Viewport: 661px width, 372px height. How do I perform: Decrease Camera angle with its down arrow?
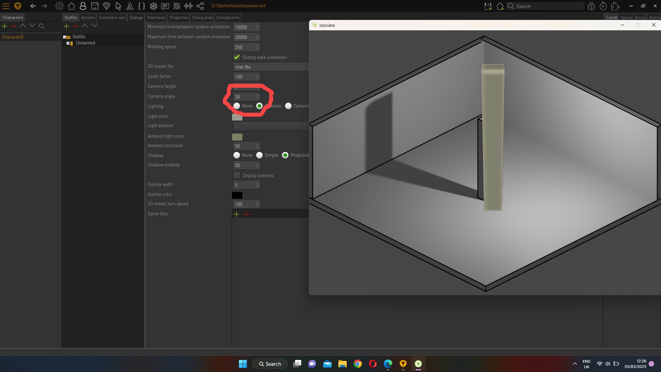(x=258, y=98)
